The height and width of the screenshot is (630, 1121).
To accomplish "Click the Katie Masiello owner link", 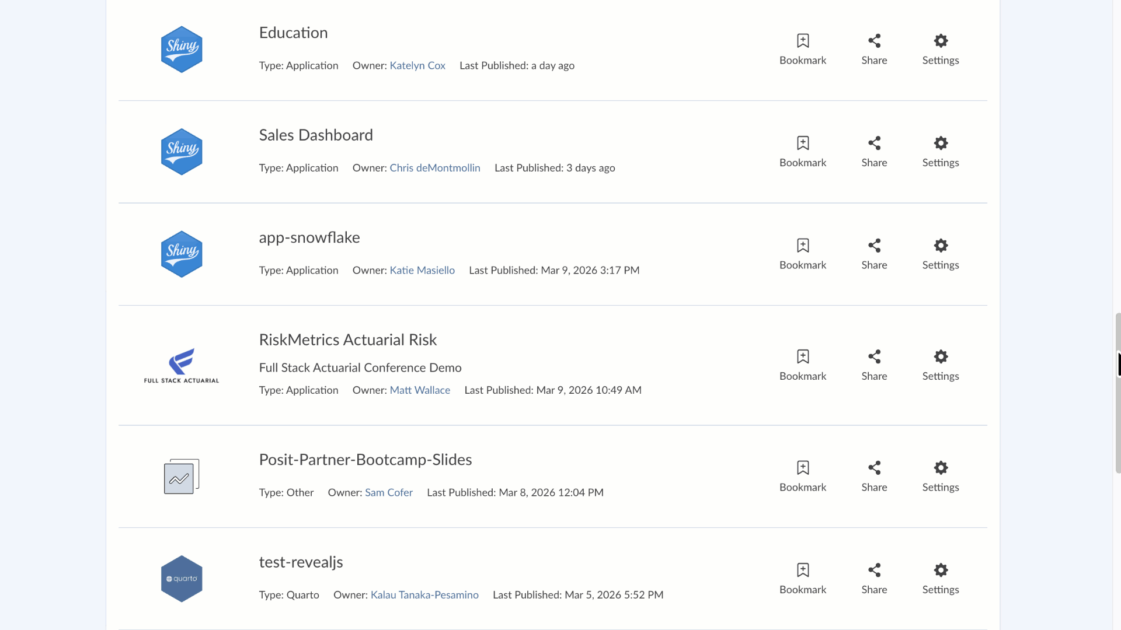I will point(422,270).
